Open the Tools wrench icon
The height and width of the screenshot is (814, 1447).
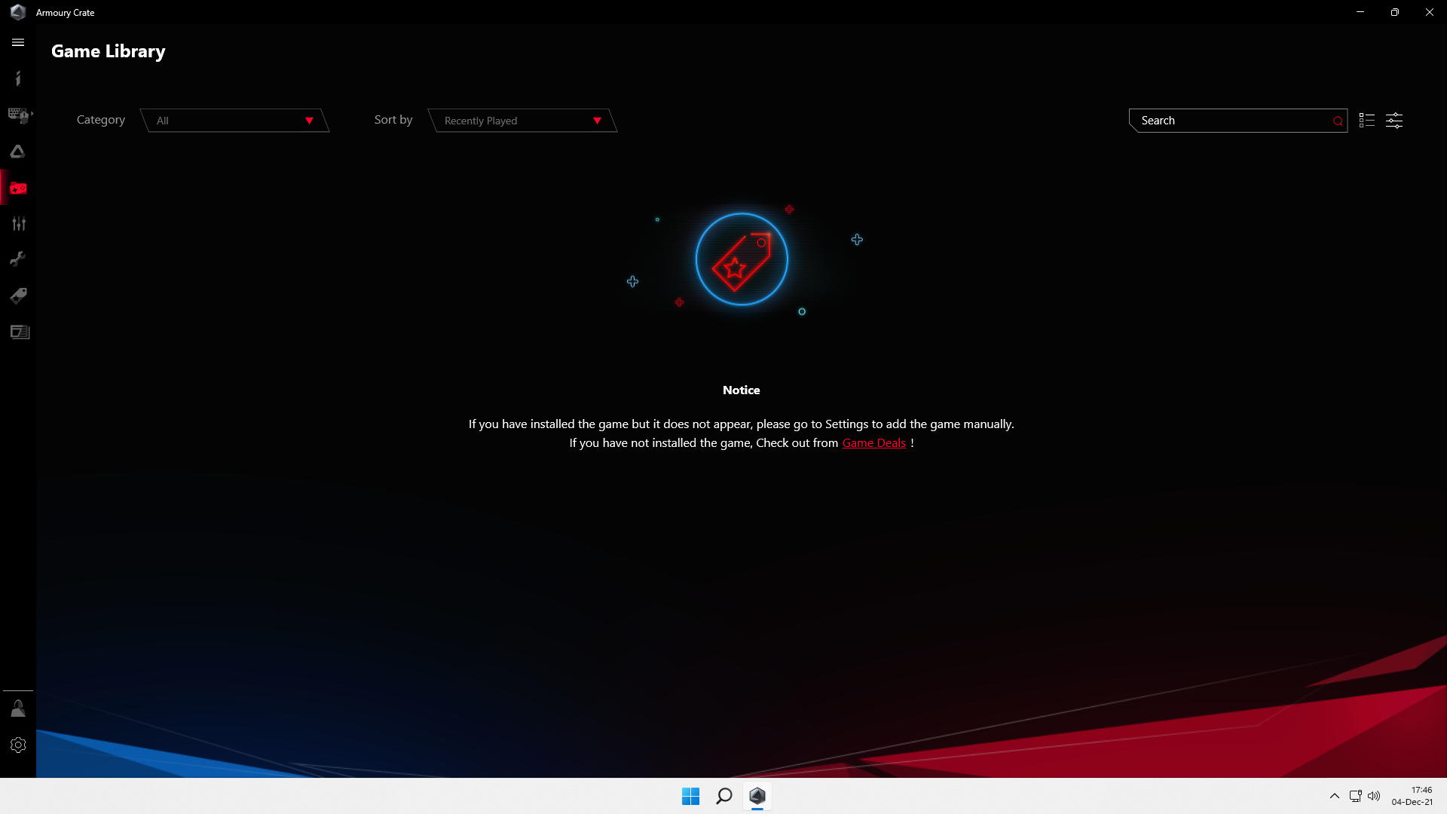coord(18,259)
